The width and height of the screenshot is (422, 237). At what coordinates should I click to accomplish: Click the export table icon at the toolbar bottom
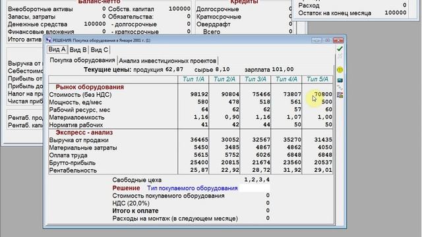340,95
